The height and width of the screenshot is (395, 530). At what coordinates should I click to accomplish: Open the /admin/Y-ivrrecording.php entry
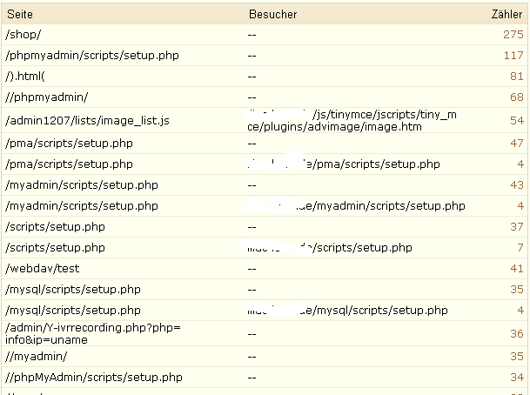pos(92,333)
